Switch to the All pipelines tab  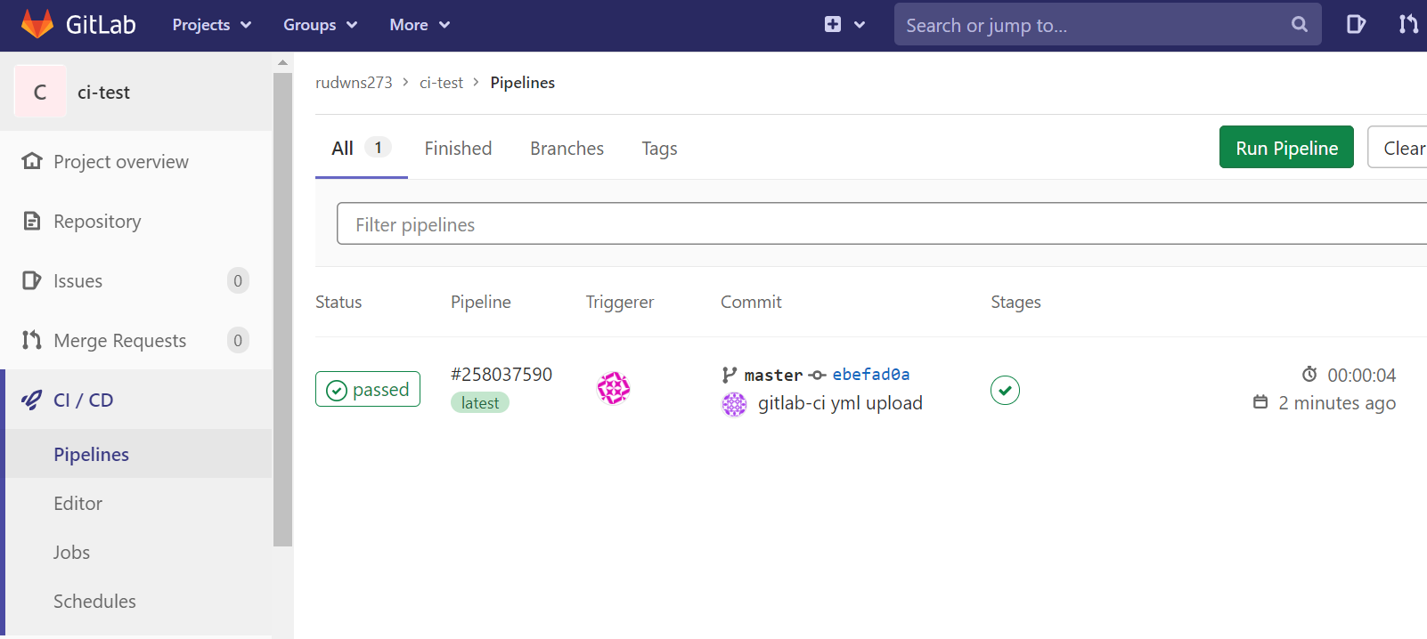362,149
